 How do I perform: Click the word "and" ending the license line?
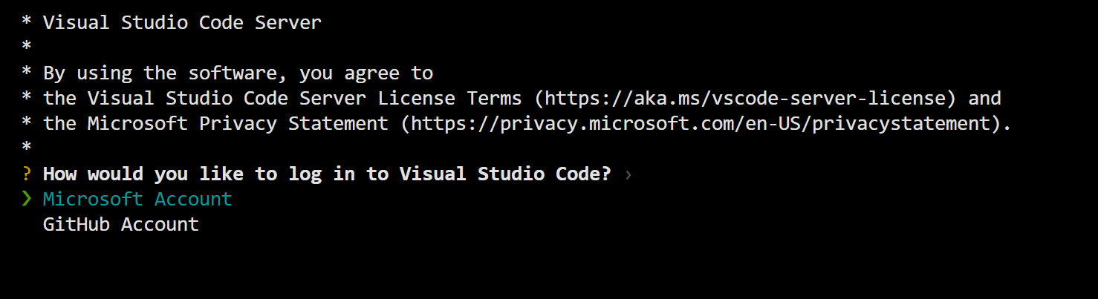pos(984,99)
